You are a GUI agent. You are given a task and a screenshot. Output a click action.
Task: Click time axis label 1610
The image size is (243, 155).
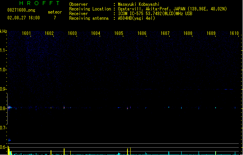[x=234, y=33]
